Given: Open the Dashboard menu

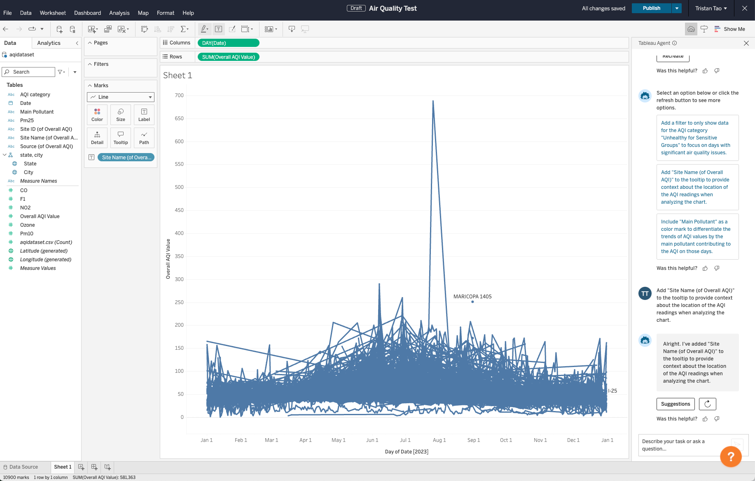Looking at the screenshot, I should tap(87, 13).
